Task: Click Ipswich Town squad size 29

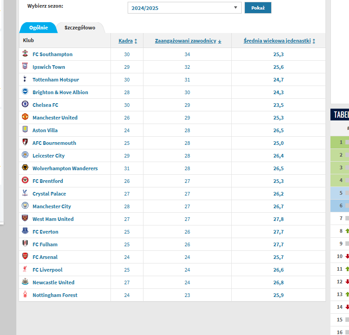Action: pyautogui.click(x=127, y=67)
